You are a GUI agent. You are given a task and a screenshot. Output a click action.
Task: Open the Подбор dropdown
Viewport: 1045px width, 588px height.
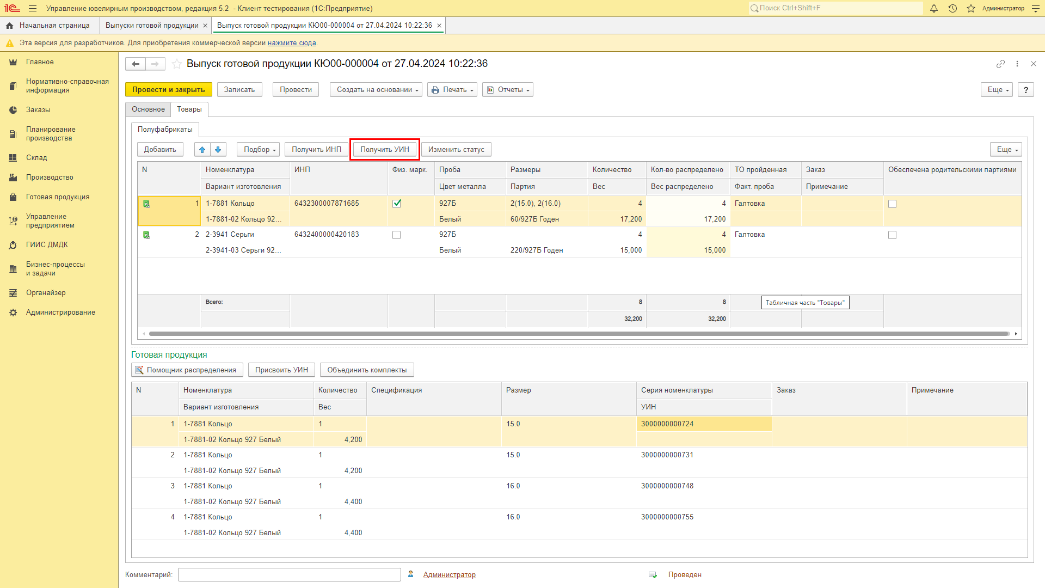point(259,150)
